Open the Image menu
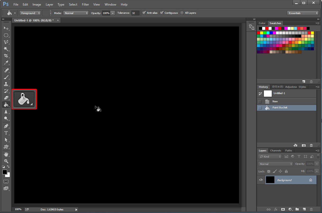This screenshot has height=213, width=322. 37,4
